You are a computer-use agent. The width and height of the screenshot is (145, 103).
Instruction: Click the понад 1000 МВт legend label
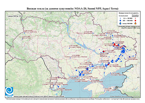pos(128,23)
